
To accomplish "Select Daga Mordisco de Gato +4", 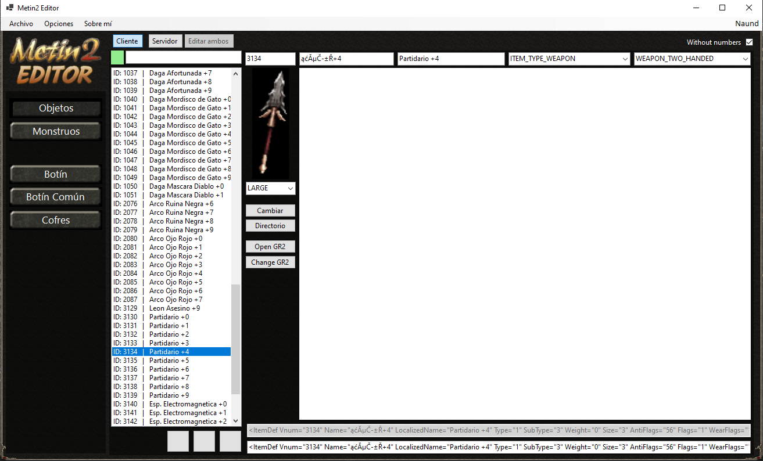I will pyautogui.click(x=171, y=134).
